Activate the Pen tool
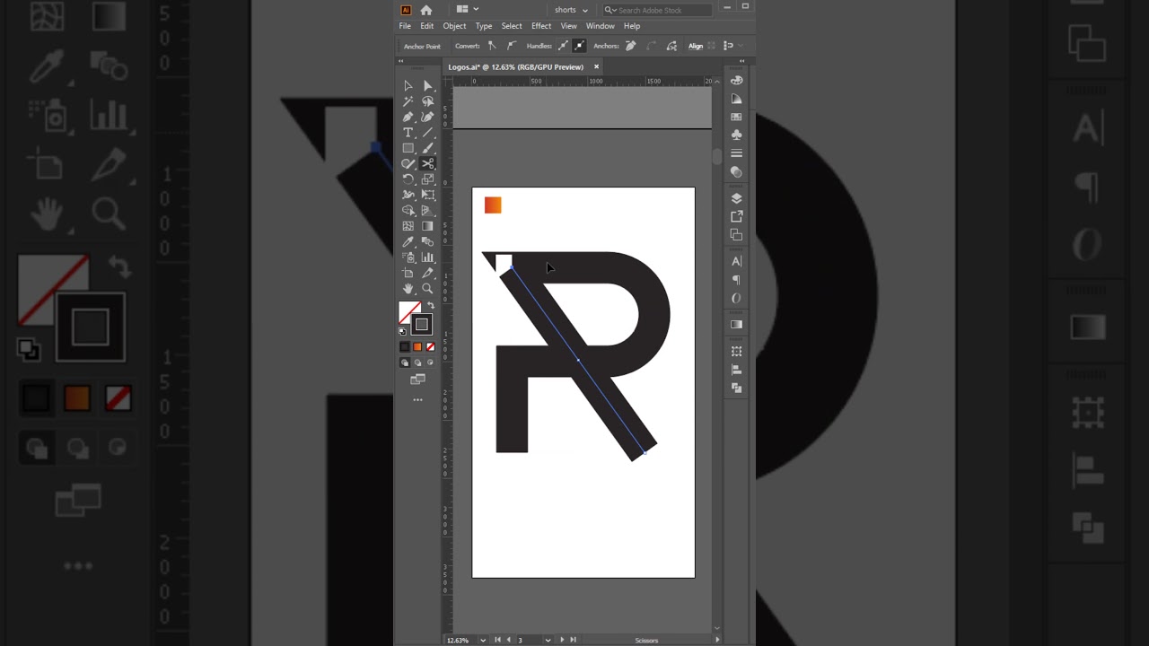1149x646 pixels. (408, 117)
